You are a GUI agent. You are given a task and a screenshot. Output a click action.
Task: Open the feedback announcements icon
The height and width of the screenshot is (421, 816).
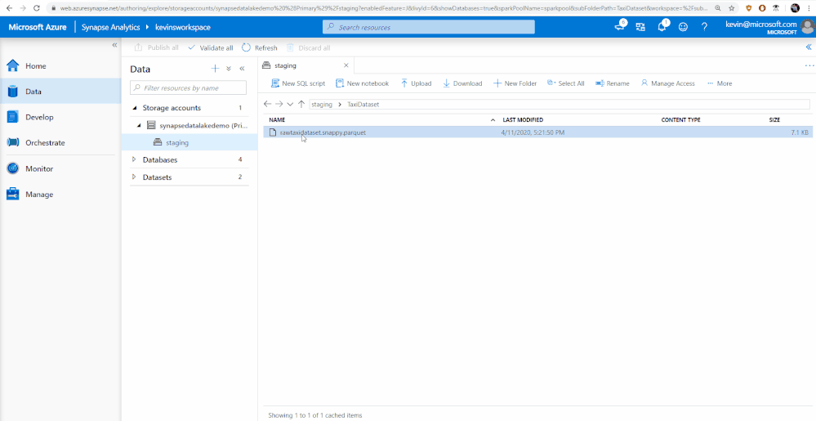pyautogui.click(x=619, y=27)
